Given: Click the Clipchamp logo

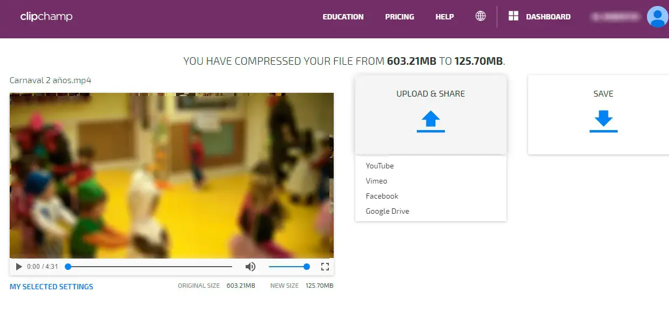Looking at the screenshot, I should [46, 16].
